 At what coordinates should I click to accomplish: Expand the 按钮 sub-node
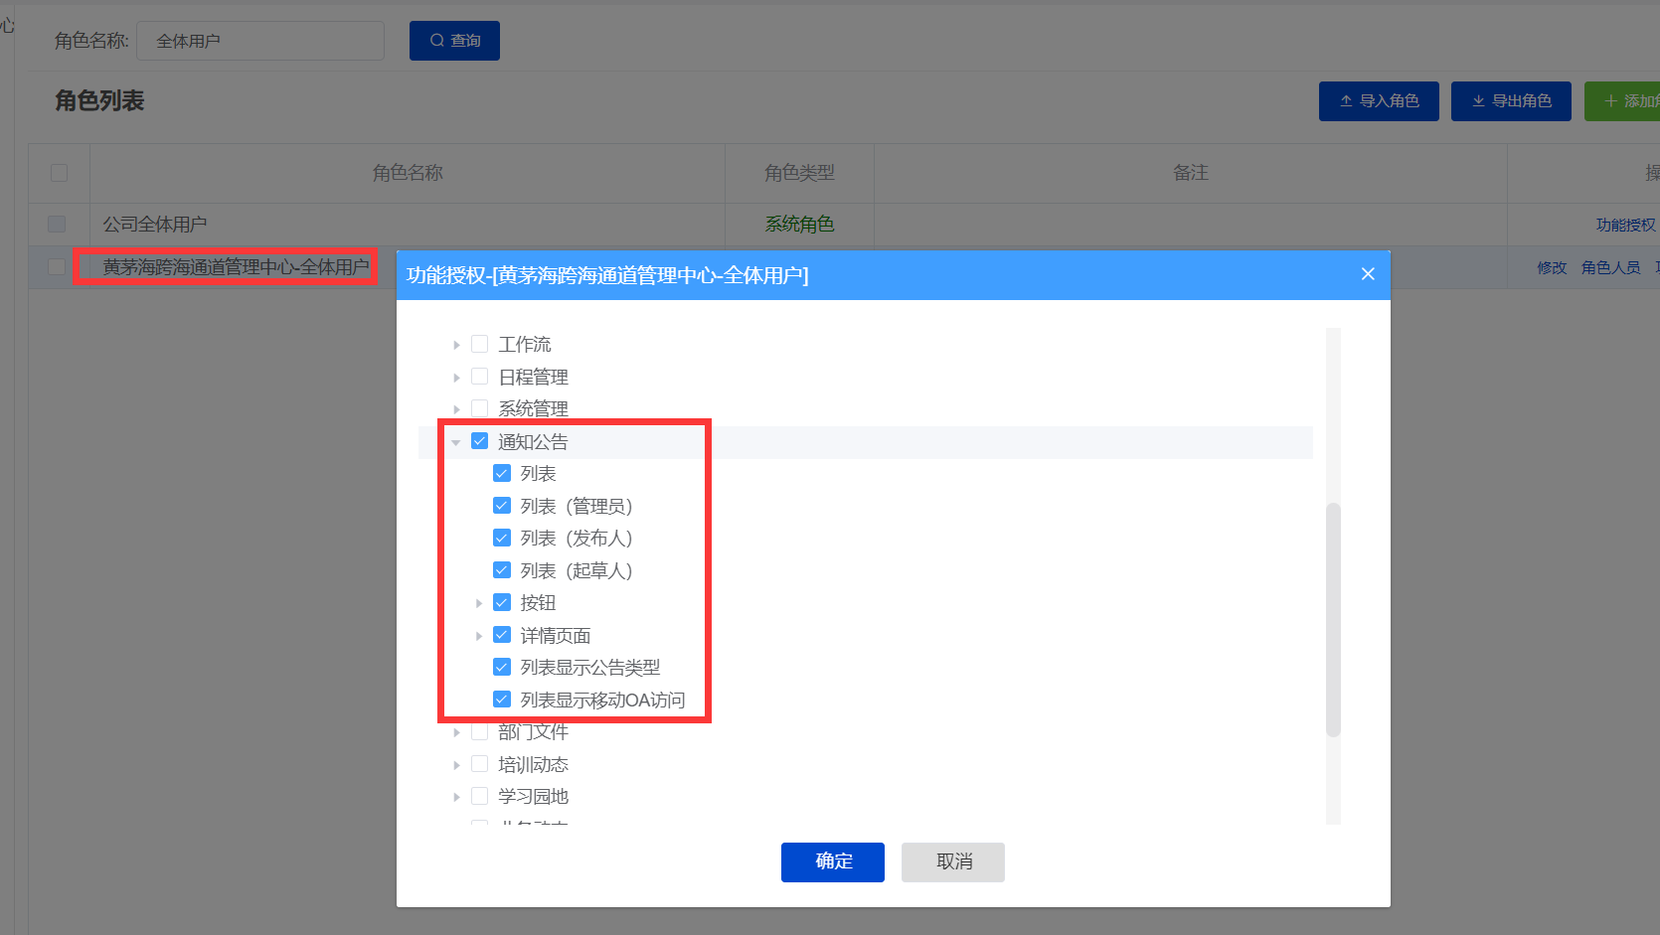(x=479, y=603)
